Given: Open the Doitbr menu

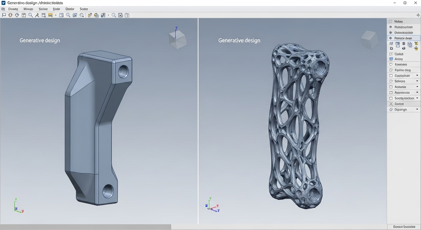Looking at the screenshot, I should pyautogui.click(x=70, y=9).
